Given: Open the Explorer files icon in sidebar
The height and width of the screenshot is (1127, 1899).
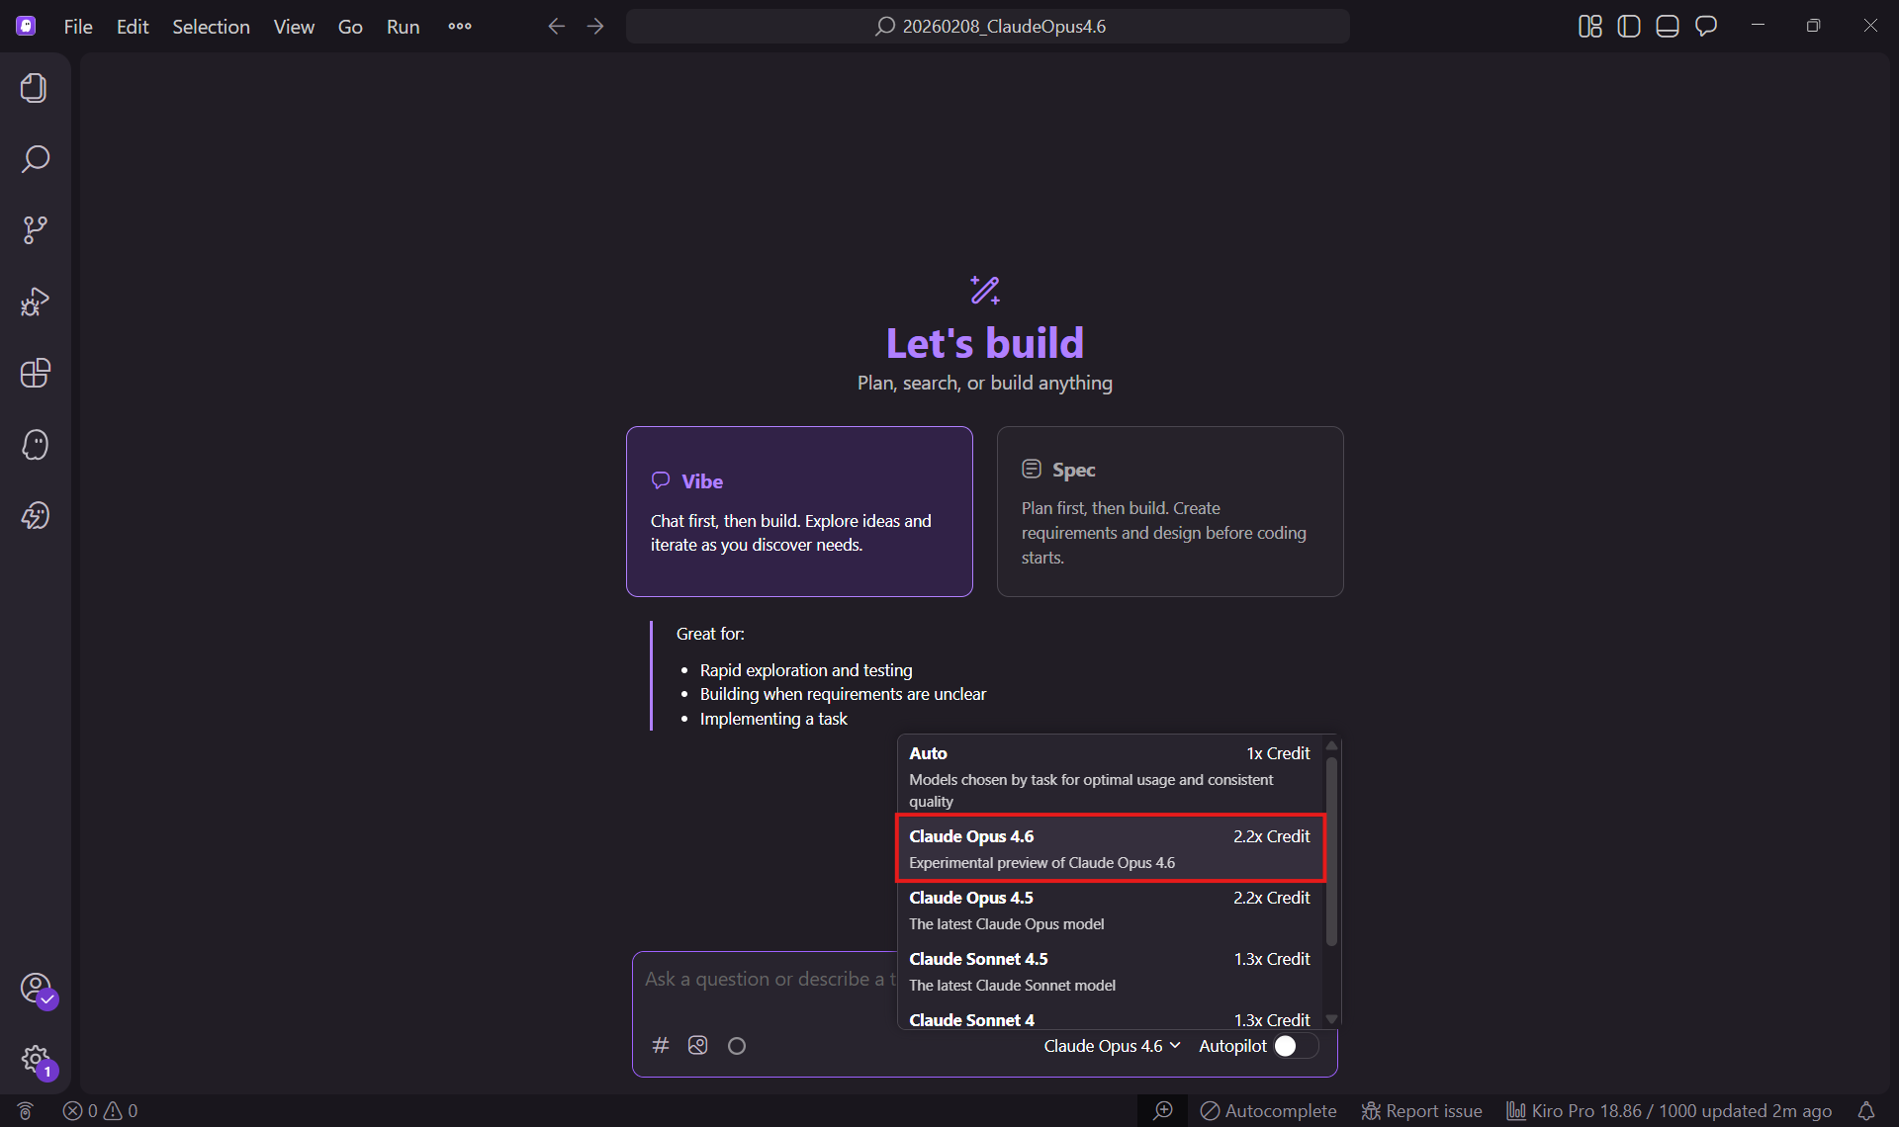Looking at the screenshot, I should [35, 88].
